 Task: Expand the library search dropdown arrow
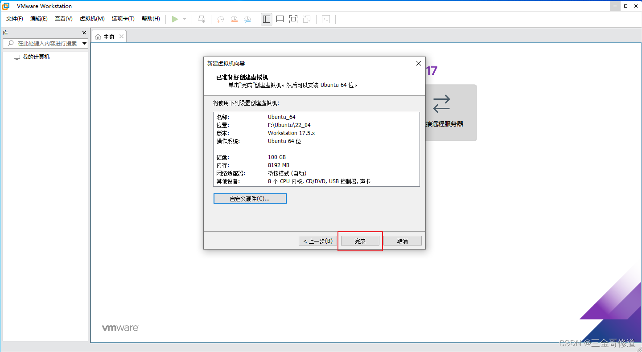84,43
